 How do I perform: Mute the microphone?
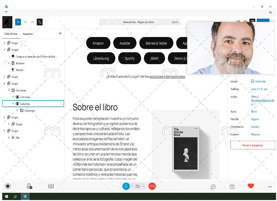tap(126, 186)
